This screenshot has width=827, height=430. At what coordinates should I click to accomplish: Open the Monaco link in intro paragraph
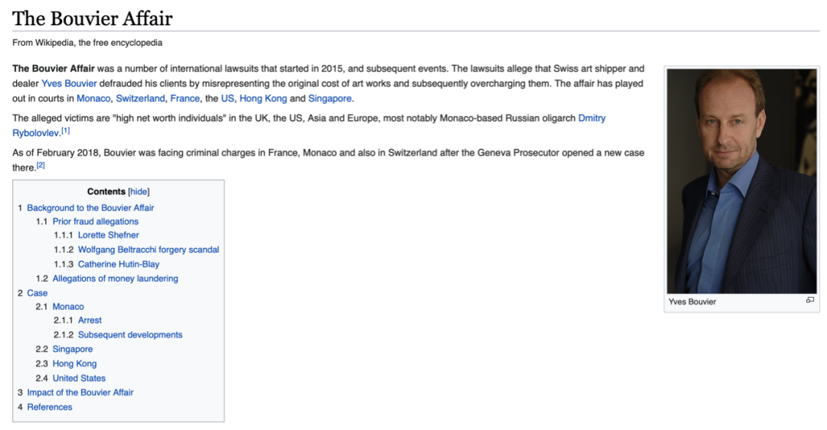pyautogui.click(x=93, y=99)
